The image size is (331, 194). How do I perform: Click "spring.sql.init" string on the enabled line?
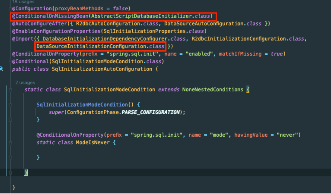[132, 54]
